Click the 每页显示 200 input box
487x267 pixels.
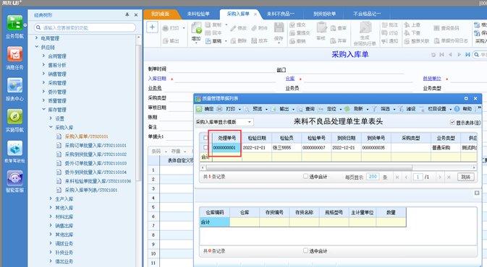373,177
